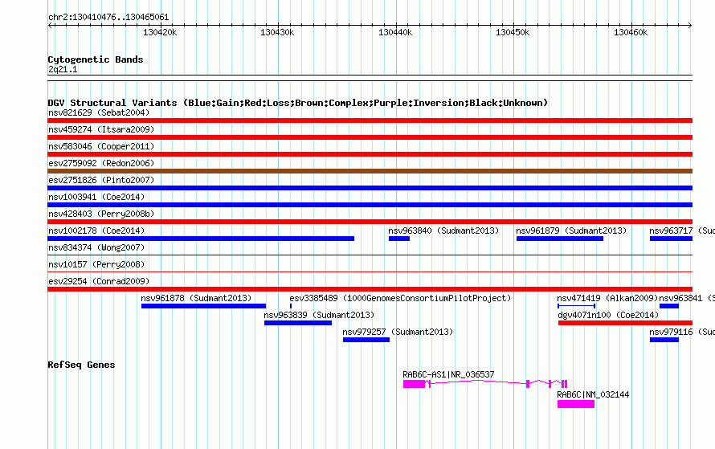
Task: Click the RAB6C|NM_032144 gene label
Action: (593, 394)
